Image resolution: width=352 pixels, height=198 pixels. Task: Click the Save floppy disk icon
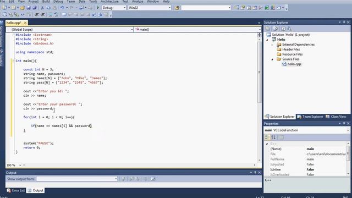(x=29, y=8)
